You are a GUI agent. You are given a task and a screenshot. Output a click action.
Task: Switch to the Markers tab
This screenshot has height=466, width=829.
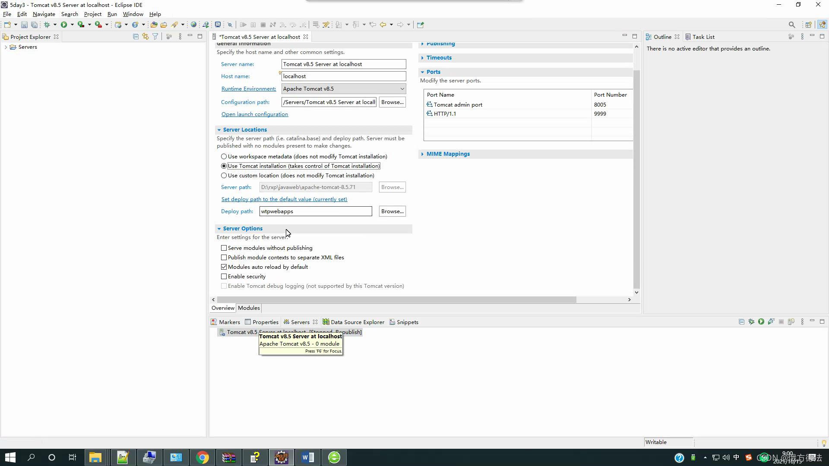(225, 322)
